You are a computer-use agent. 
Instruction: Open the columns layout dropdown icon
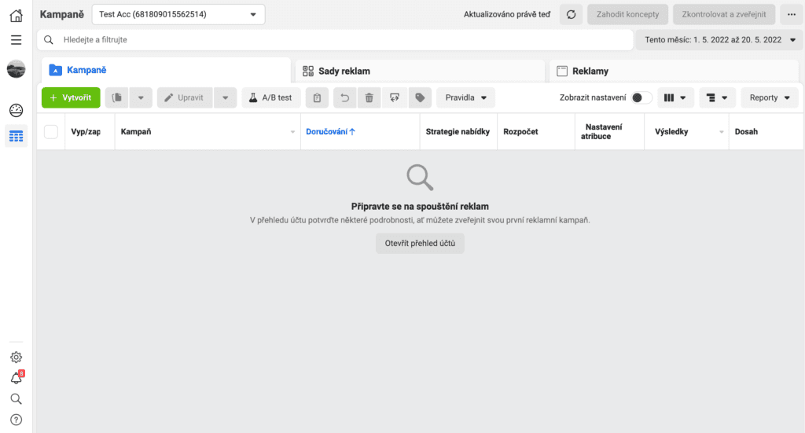pyautogui.click(x=675, y=97)
